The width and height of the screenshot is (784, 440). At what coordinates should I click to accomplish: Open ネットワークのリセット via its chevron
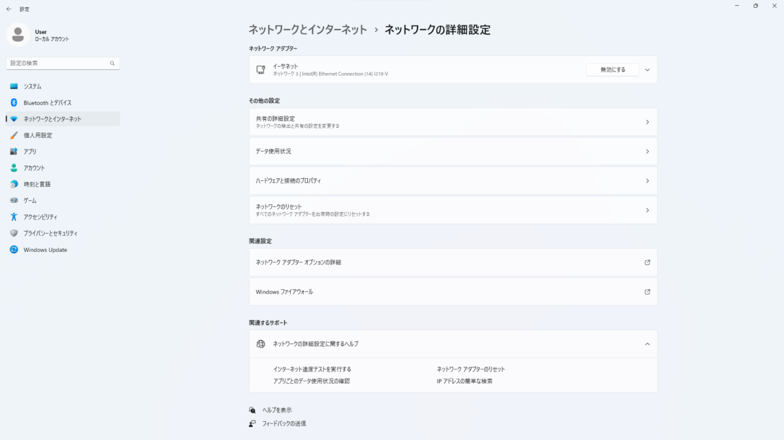pos(647,210)
